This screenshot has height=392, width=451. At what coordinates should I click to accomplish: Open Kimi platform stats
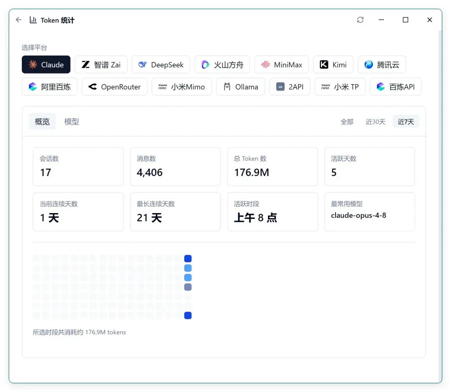[333, 64]
